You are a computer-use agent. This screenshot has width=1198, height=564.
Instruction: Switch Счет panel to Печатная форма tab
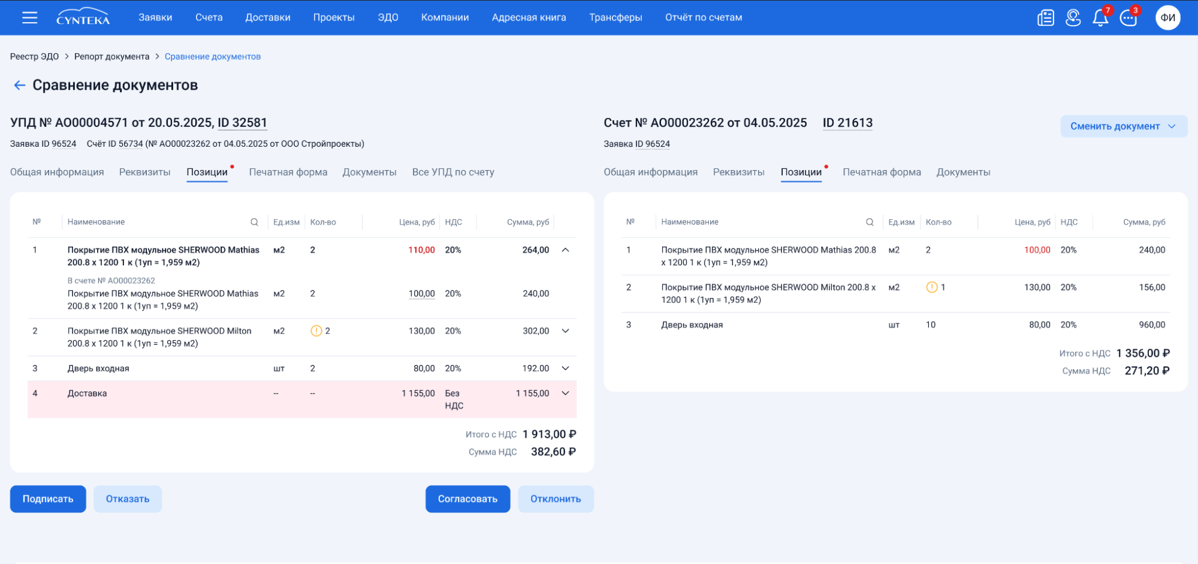pyautogui.click(x=882, y=172)
